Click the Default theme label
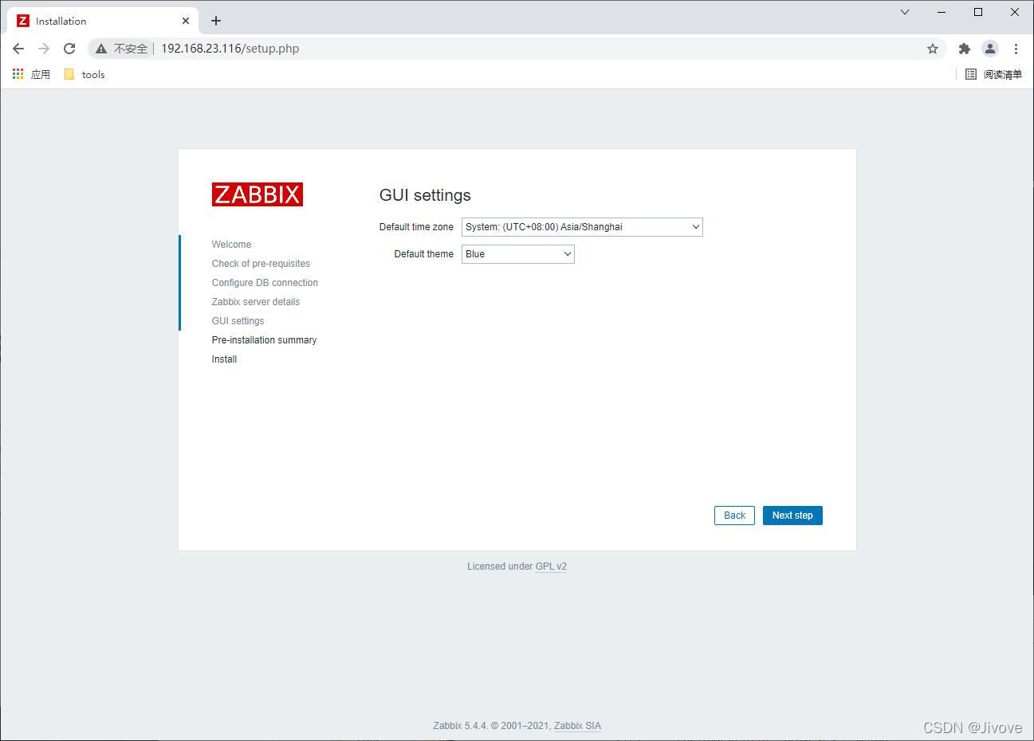Screen dimensions: 1034x741 click(423, 254)
